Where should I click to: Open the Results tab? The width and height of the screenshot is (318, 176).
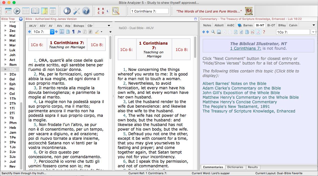tap(253, 167)
